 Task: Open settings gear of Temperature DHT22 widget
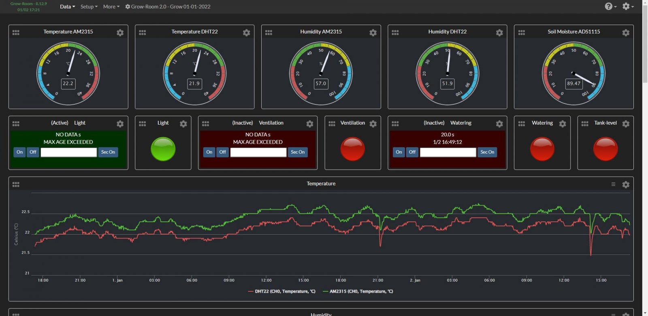(x=246, y=33)
